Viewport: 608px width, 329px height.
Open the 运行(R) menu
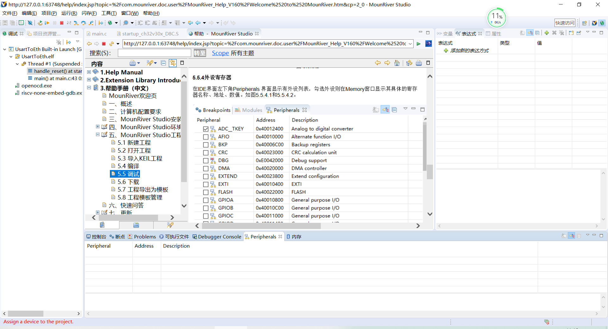[69, 13]
